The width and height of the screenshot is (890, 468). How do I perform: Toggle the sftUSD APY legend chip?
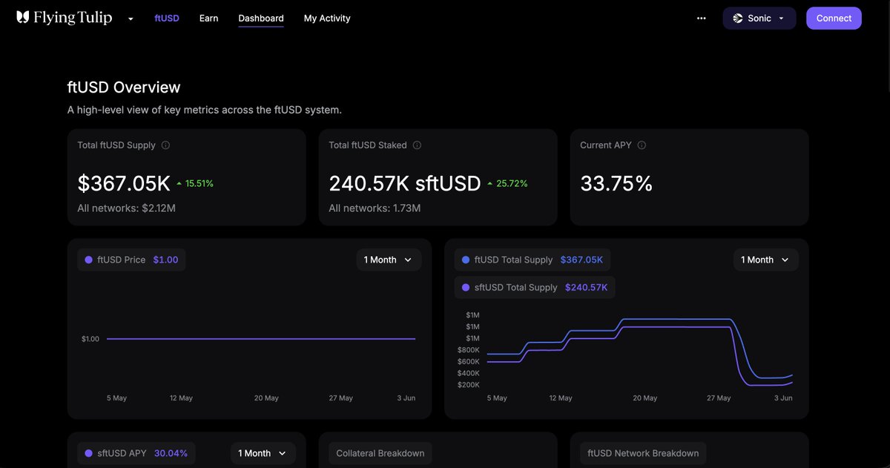pyautogui.click(x=136, y=453)
